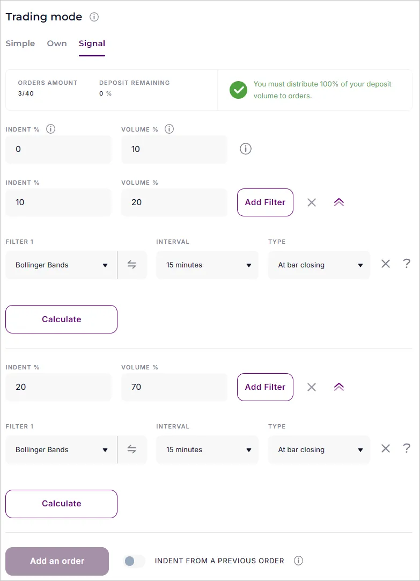
Task: Collapse the second order using the chevron icon
Action: [338, 387]
